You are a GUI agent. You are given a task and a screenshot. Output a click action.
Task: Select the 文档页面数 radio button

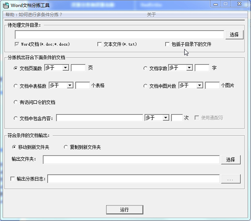point(15,68)
